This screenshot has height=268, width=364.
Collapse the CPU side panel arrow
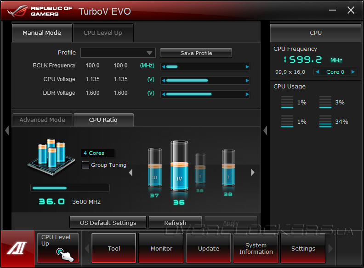pos(265,130)
